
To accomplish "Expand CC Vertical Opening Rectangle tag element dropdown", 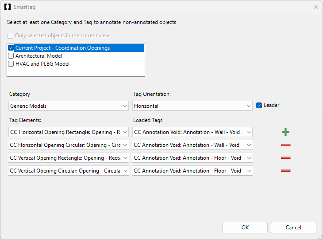I will [69, 158].
